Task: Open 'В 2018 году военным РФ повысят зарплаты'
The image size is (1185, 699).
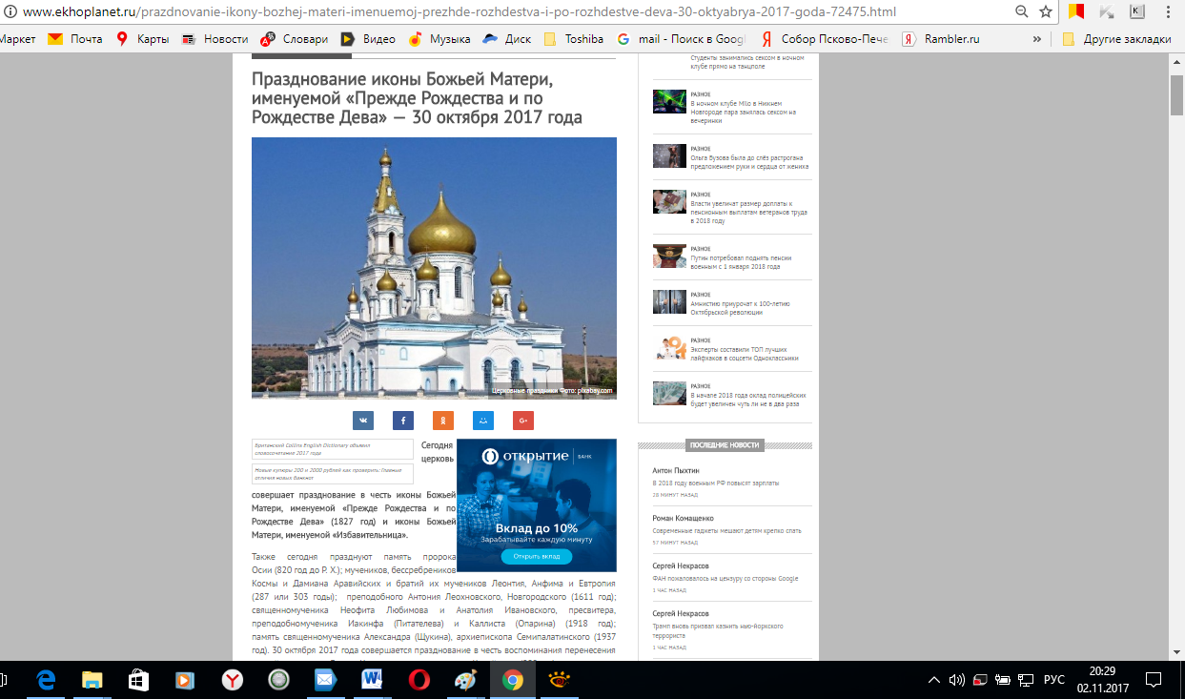Action: click(715, 483)
